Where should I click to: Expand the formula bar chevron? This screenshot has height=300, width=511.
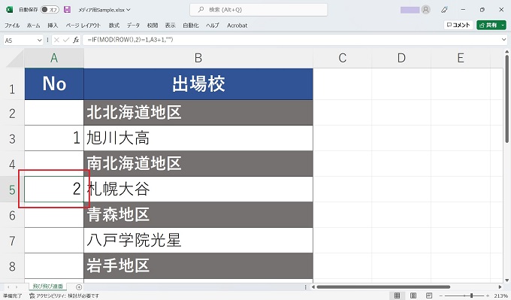tap(504, 40)
